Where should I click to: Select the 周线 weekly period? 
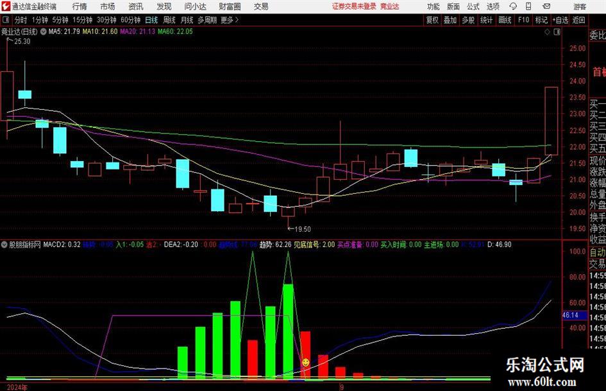(169, 20)
